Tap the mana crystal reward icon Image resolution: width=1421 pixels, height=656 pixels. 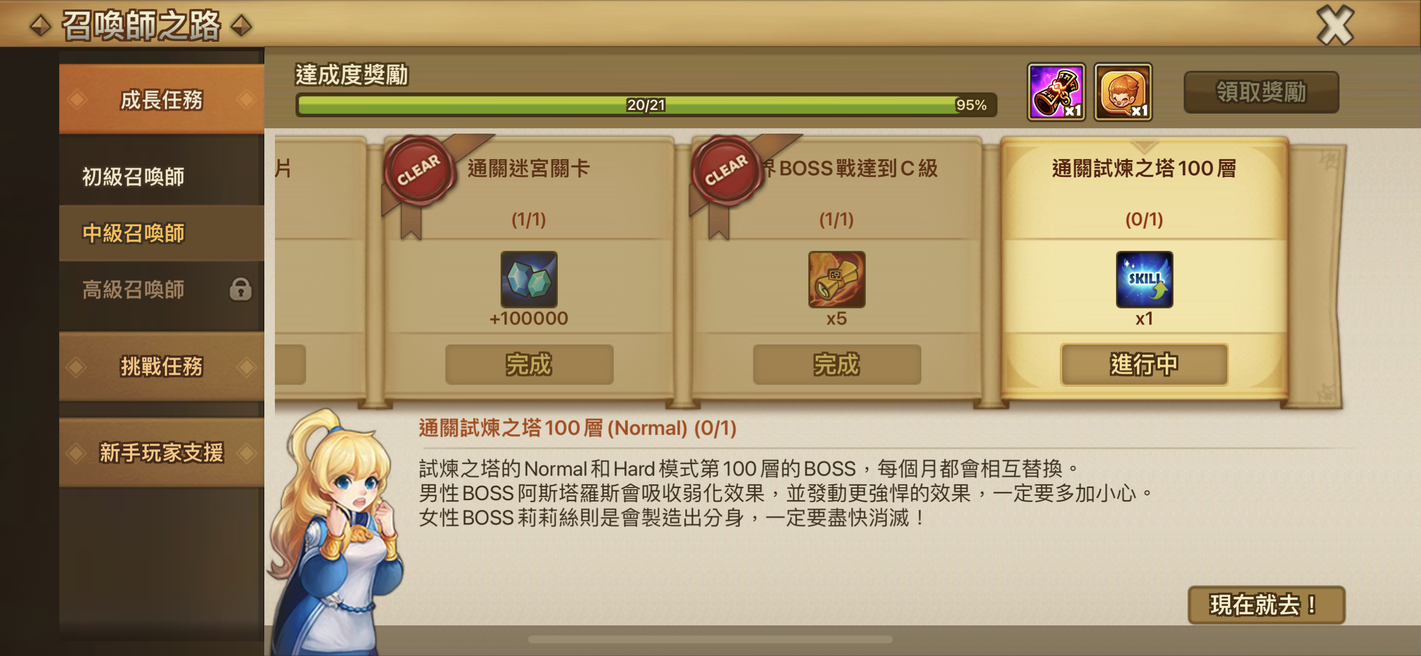[529, 279]
